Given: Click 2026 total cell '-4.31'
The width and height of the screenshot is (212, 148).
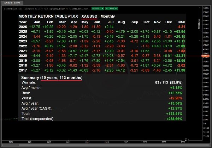Looking at the screenshot, I should coord(181,27).
